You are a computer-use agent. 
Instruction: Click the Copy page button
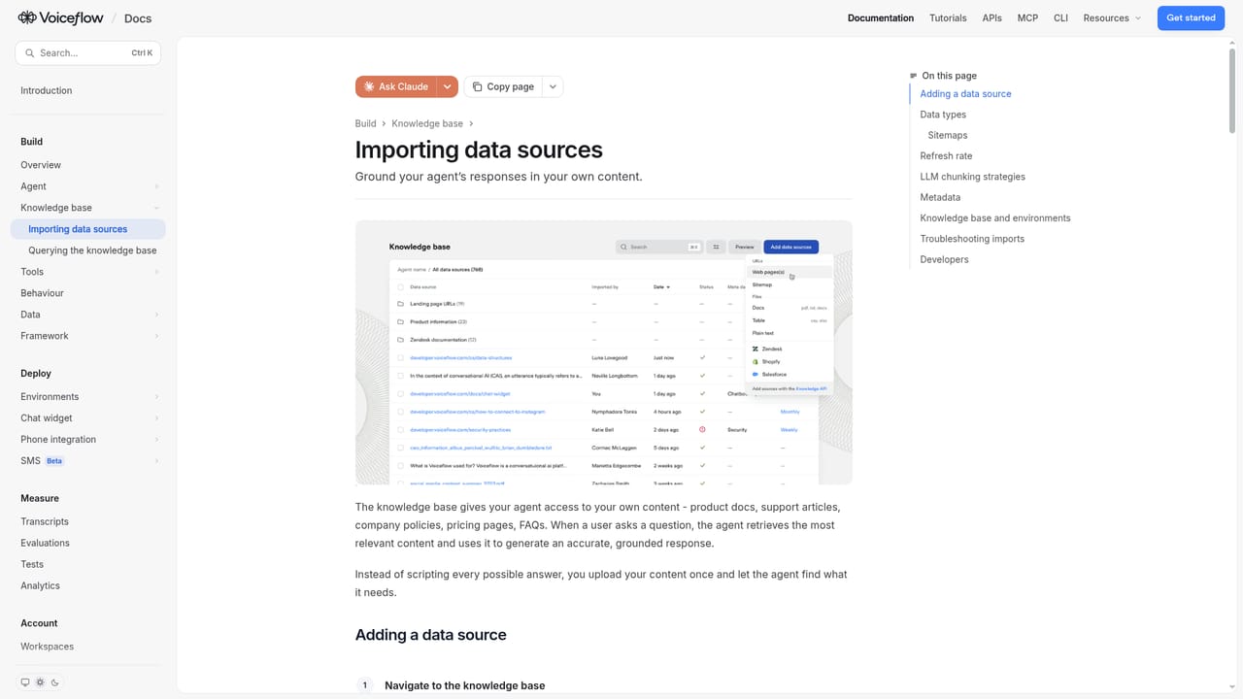pyautogui.click(x=503, y=86)
